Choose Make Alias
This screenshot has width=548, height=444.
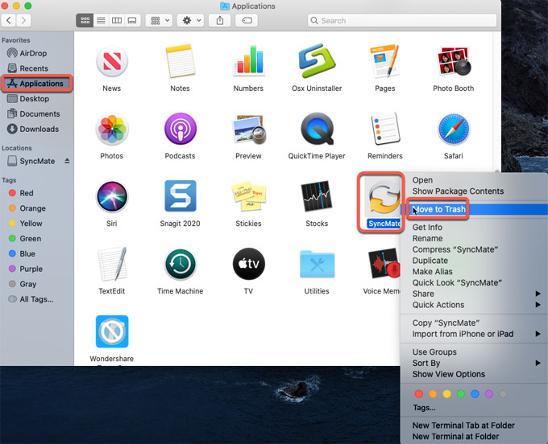[x=474, y=271]
